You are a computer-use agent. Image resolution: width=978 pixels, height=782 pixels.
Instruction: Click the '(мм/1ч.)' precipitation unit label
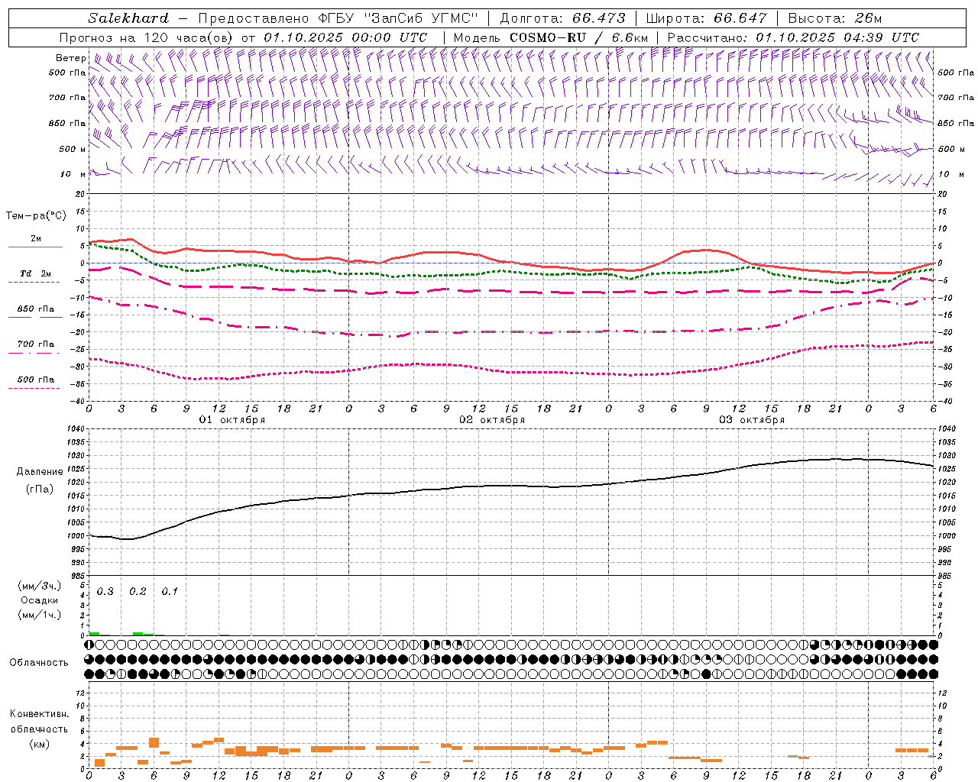click(x=40, y=615)
